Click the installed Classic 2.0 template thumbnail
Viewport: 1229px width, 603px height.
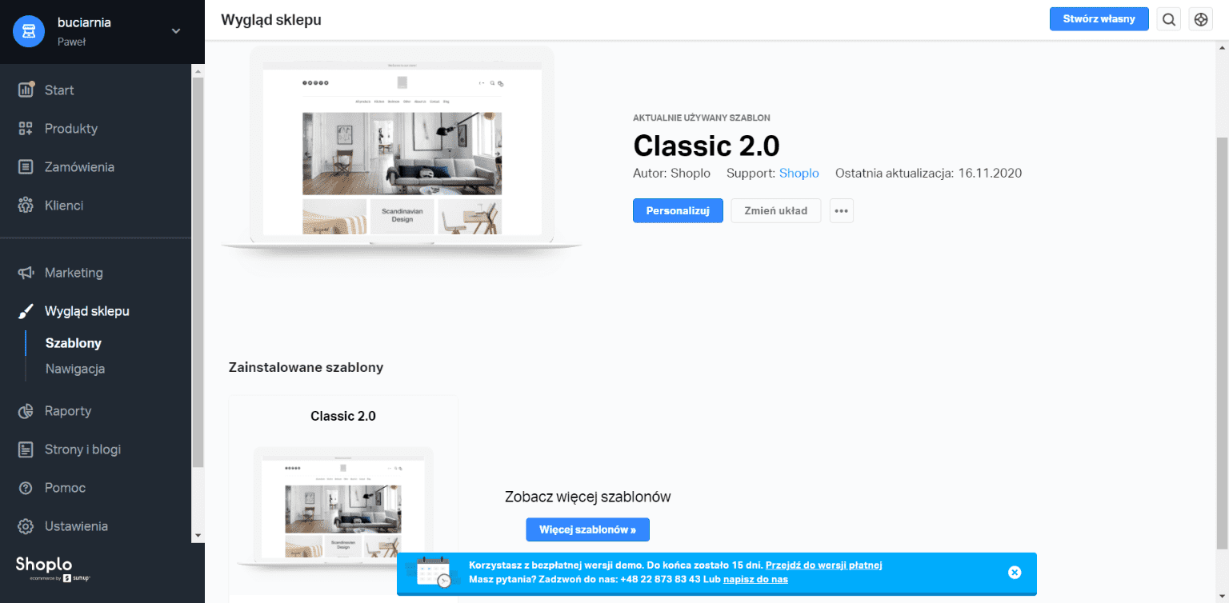[343, 509]
